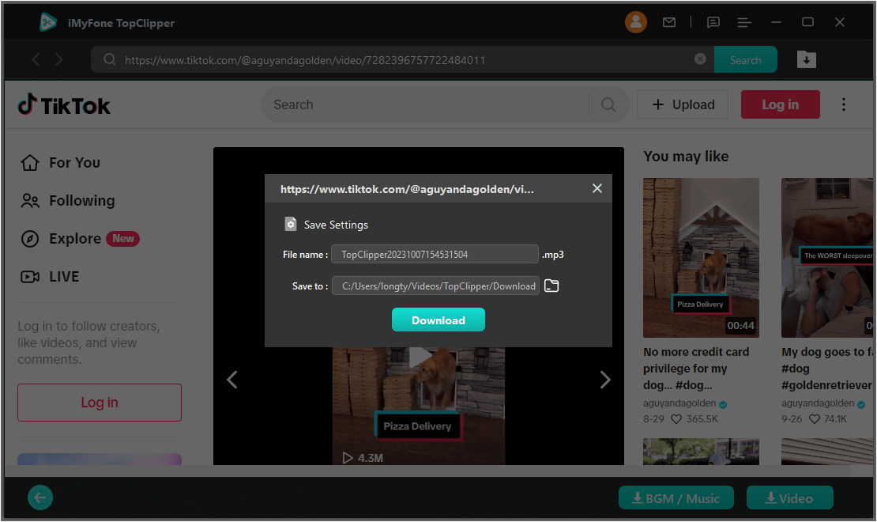Screen dimensions: 877x522
Task: Click the Save to path field
Action: tap(435, 286)
